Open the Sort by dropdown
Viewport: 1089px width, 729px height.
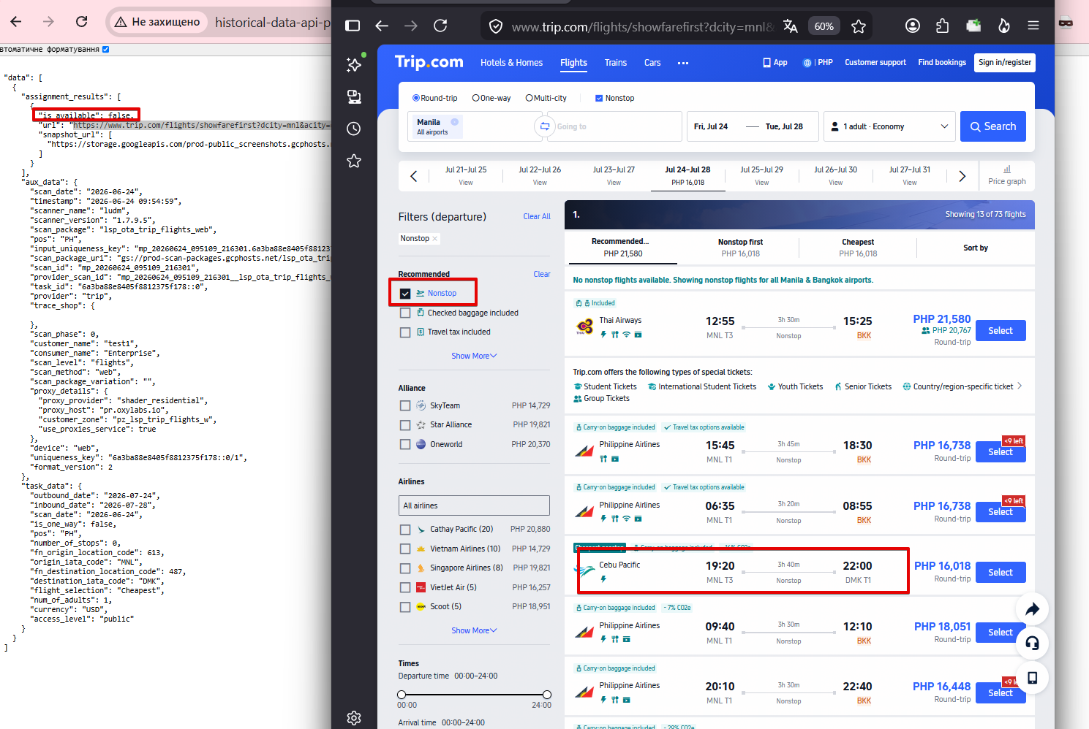click(x=976, y=248)
